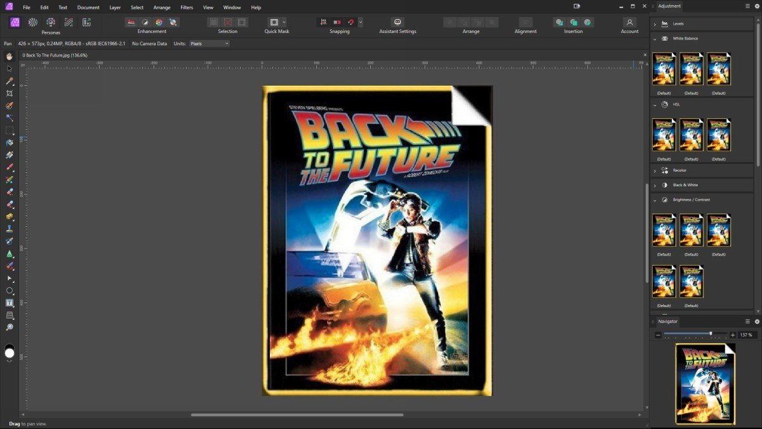762x429 pixels.
Task: Toggle Insert Inside Selection
Action: [588, 22]
